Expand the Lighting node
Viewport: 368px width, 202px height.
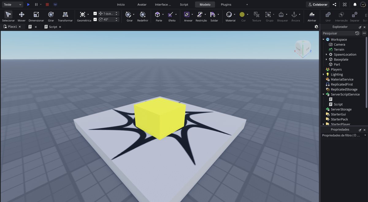[x=323, y=74]
